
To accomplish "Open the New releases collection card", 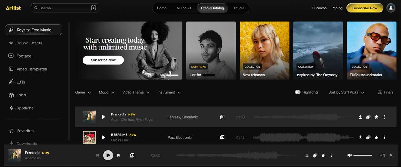I will pyautogui.click(x=265, y=50).
